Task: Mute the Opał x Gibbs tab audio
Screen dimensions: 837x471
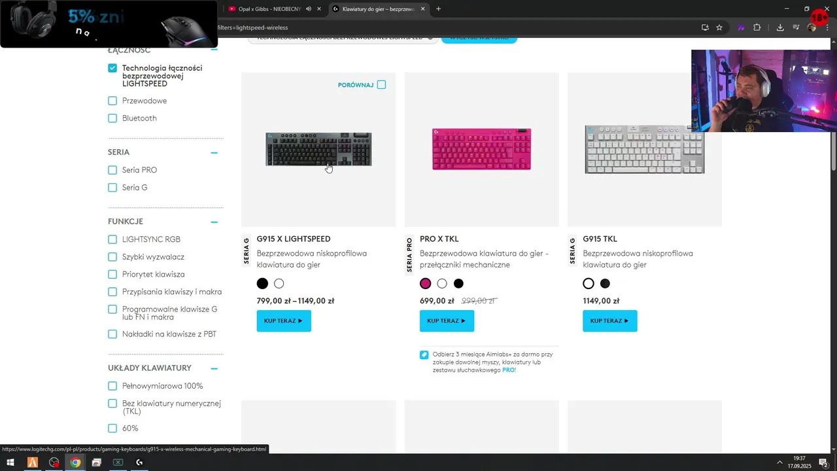Action: click(309, 9)
